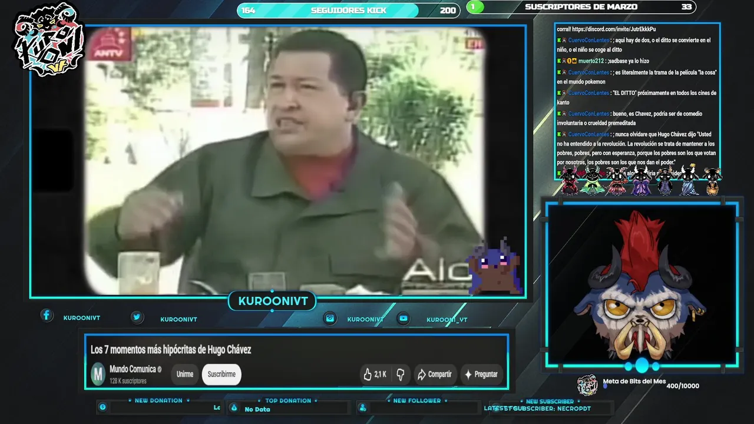Click the '128 K suscriptores' count

pos(128,381)
